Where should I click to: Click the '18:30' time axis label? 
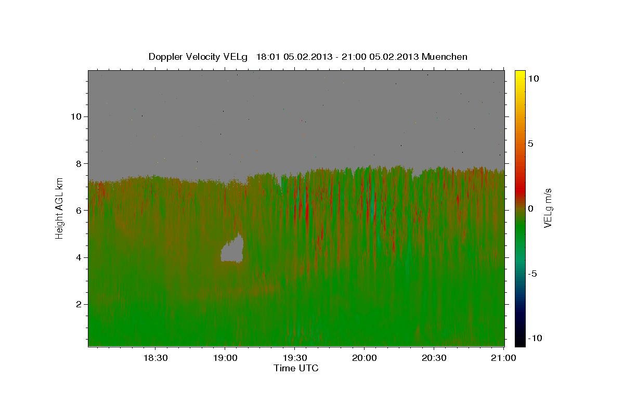click(x=155, y=358)
